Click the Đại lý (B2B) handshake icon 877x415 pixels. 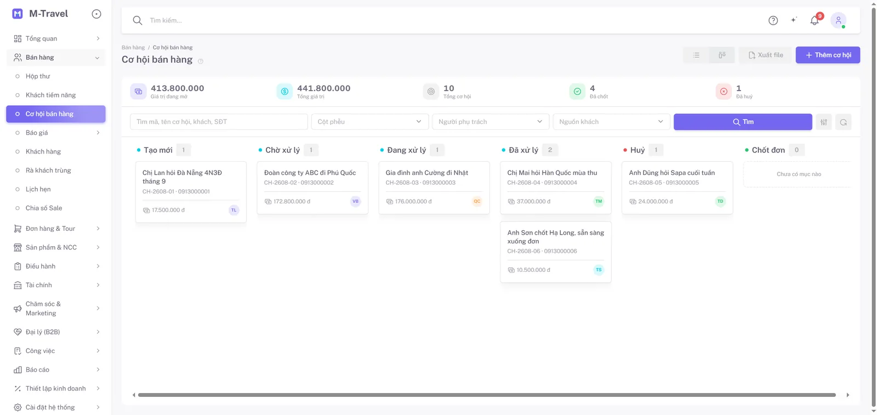point(18,332)
